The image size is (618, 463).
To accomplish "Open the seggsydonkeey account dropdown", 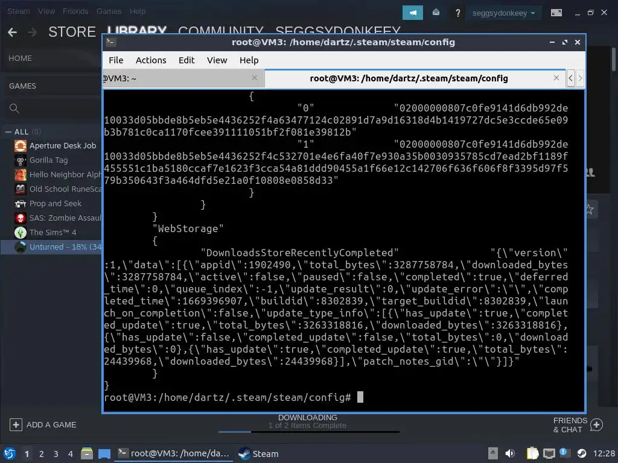I will (x=504, y=13).
